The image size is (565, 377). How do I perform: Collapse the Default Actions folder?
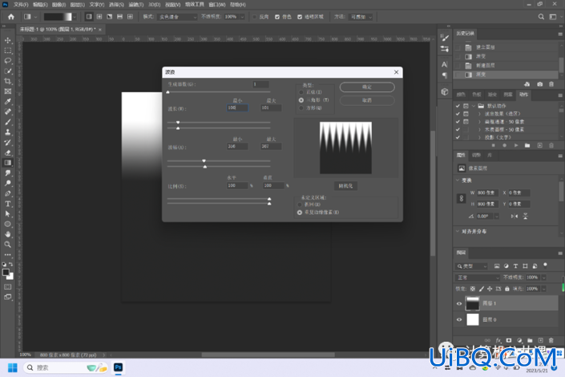point(474,106)
